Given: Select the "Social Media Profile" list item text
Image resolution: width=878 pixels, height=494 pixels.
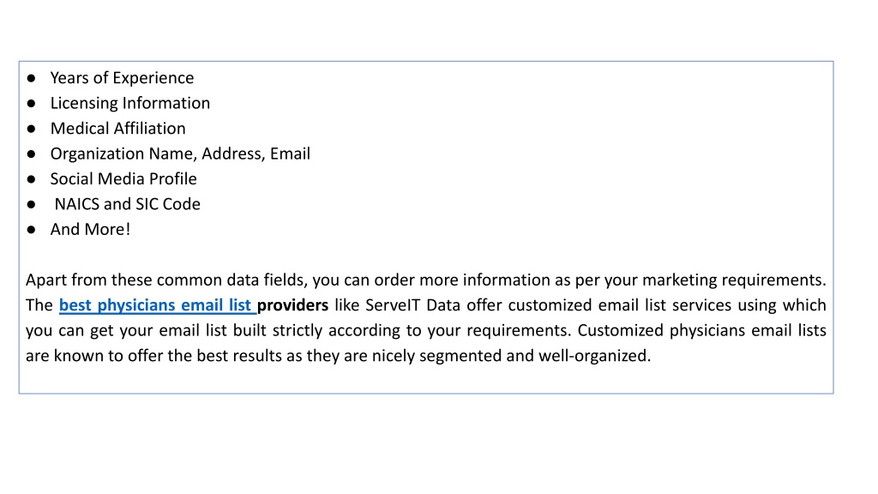Looking at the screenshot, I should 123,178.
